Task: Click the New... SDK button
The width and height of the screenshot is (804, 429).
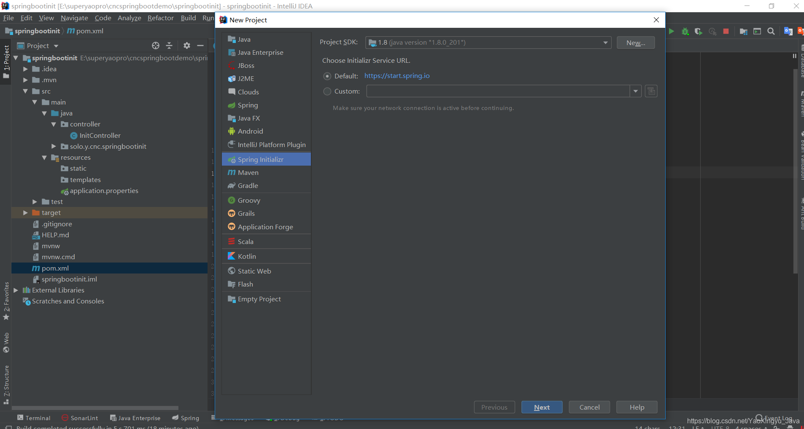Action: point(636,43)
